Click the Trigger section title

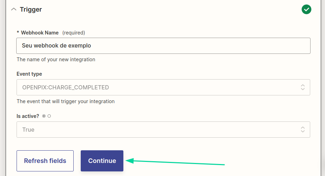(31, 10)
